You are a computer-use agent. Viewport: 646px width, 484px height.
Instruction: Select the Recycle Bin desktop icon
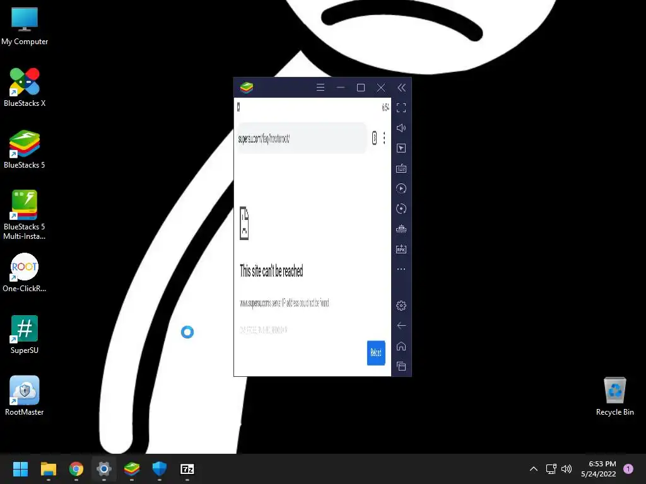tap(614, 396)
